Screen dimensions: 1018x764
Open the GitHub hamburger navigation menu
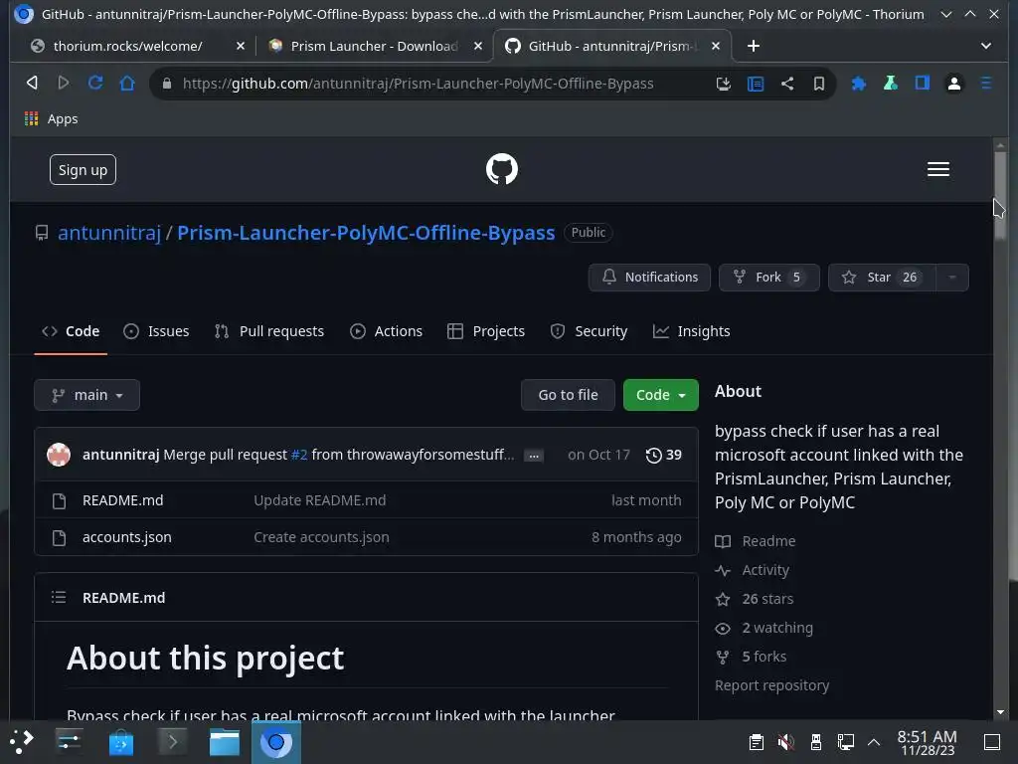point(937,169)
